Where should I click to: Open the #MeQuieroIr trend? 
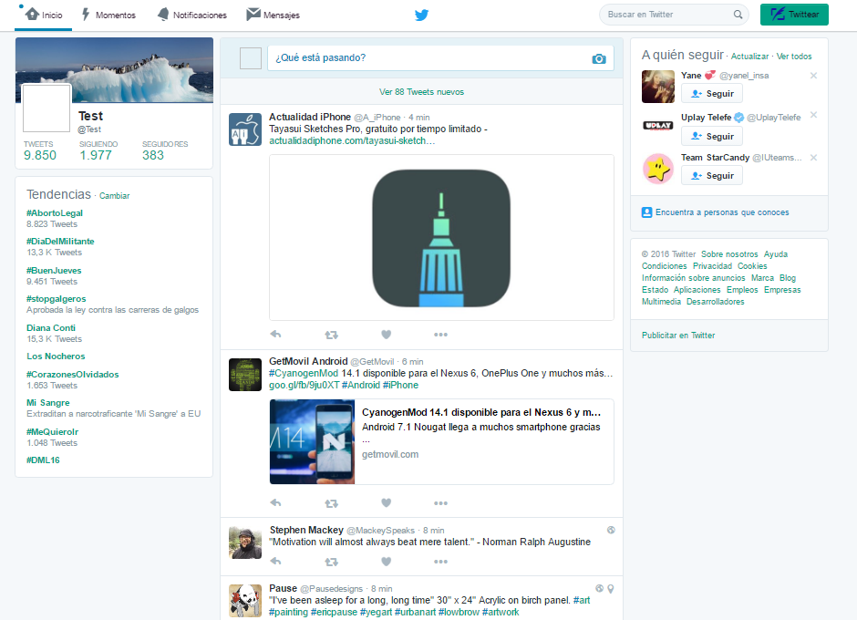pyautogui.click(x=53, y=431)
